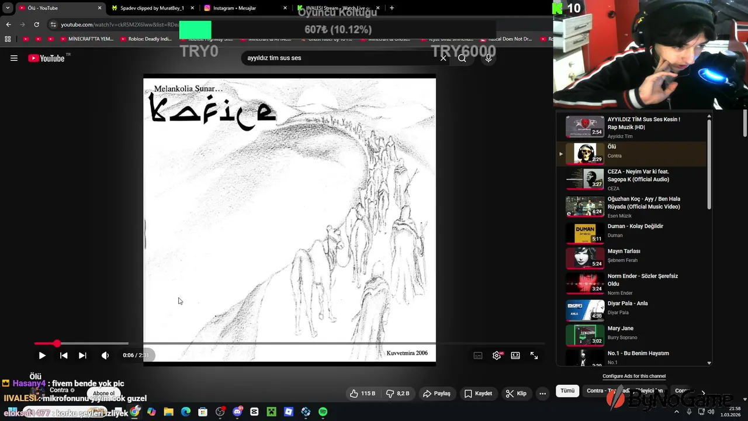Open the YouTube hamburger guide menu
The height and width of the screenshot is (421, 748).
14,58
